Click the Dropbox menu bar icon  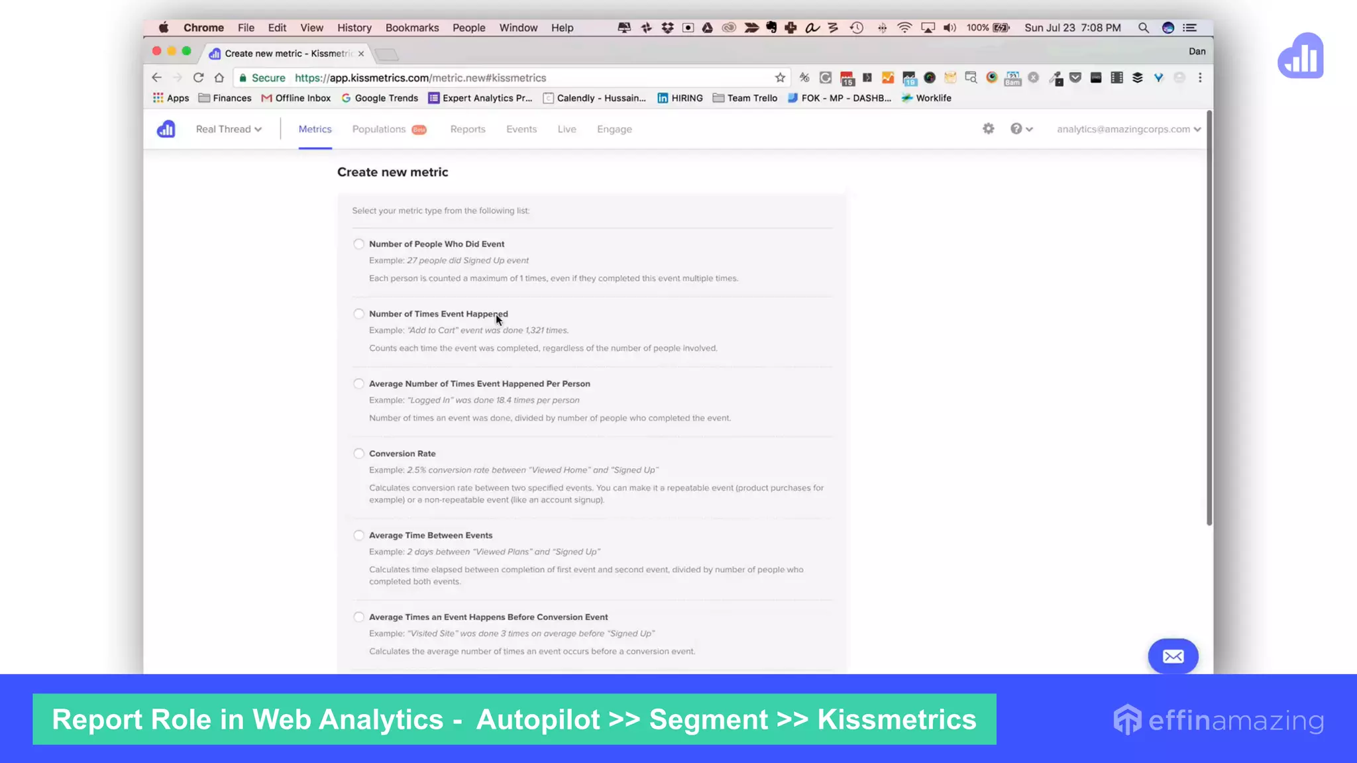pyautogui.click(x=667, y=28)
